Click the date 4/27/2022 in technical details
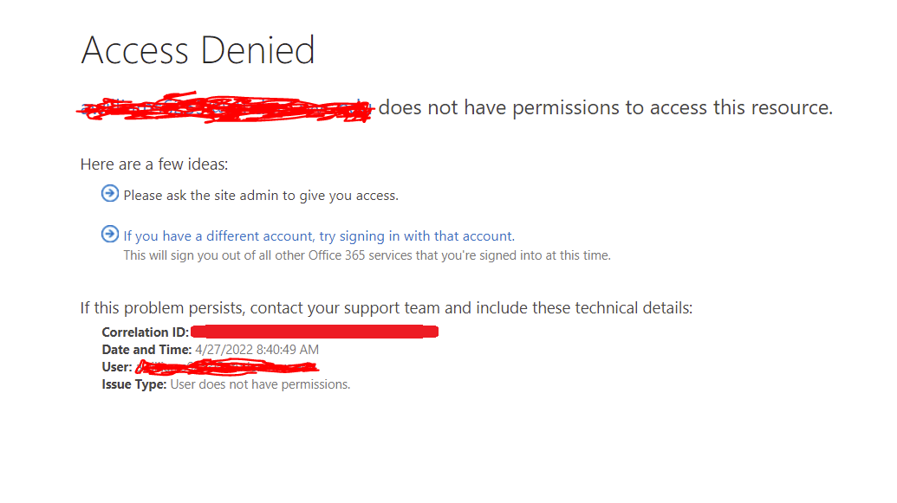 point(224,349)
